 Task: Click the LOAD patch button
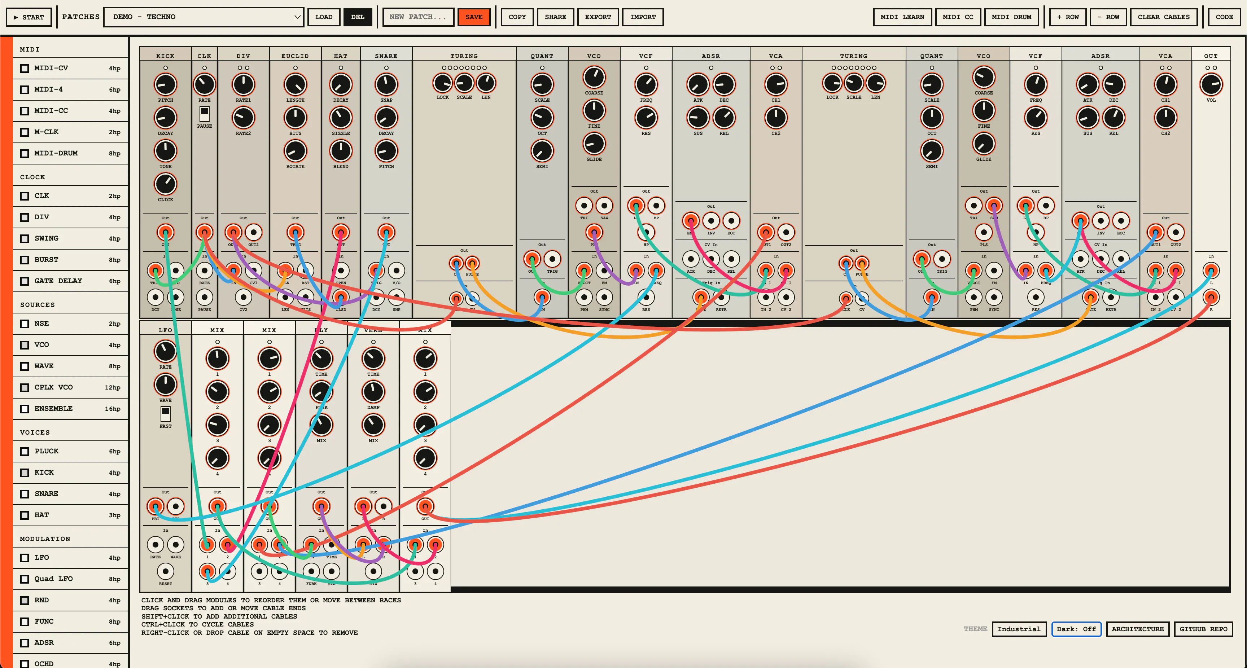tap(324, 17)
